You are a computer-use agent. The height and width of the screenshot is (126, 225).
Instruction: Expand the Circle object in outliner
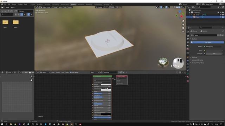pos(192,15)
